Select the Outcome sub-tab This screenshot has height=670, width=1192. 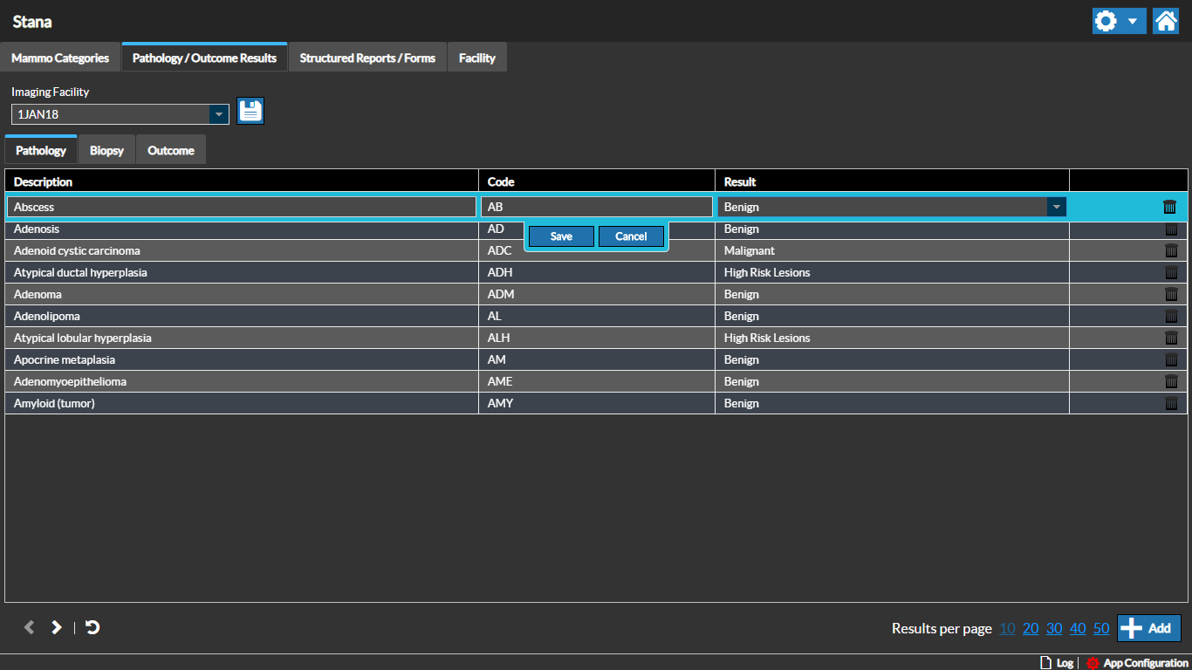pyautogui.click(x=171, y=150)
